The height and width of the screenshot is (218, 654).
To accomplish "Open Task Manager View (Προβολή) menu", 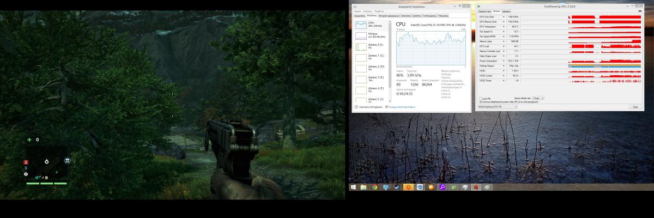I will click(x=379, y=11).
